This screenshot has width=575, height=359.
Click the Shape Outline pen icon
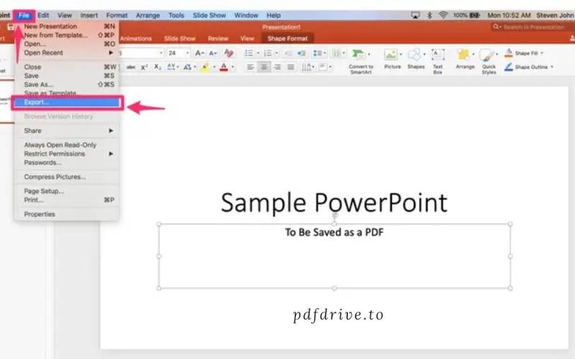pyautogui.click(x=509, y=67)
